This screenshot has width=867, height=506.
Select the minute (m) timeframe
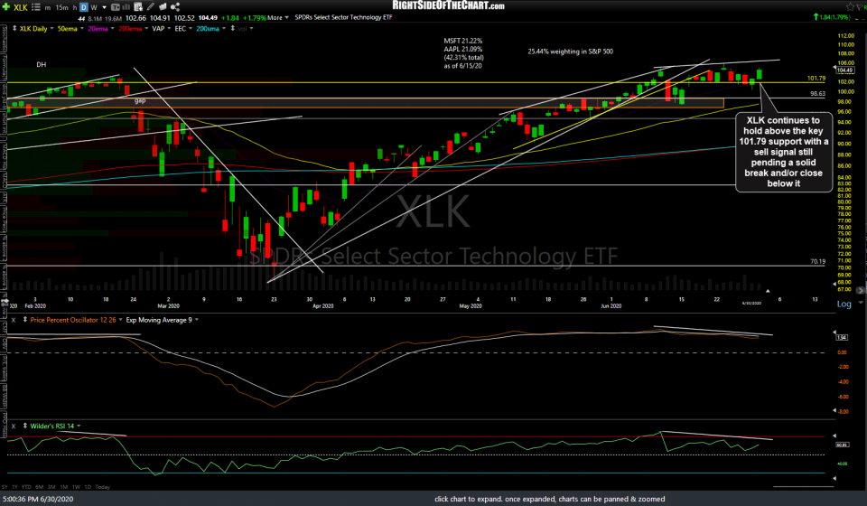(48, 7)
